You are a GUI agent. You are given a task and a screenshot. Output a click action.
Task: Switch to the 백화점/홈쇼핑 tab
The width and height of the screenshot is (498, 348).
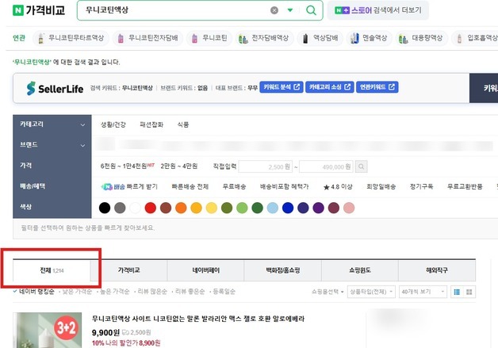[x=282, y=270]
